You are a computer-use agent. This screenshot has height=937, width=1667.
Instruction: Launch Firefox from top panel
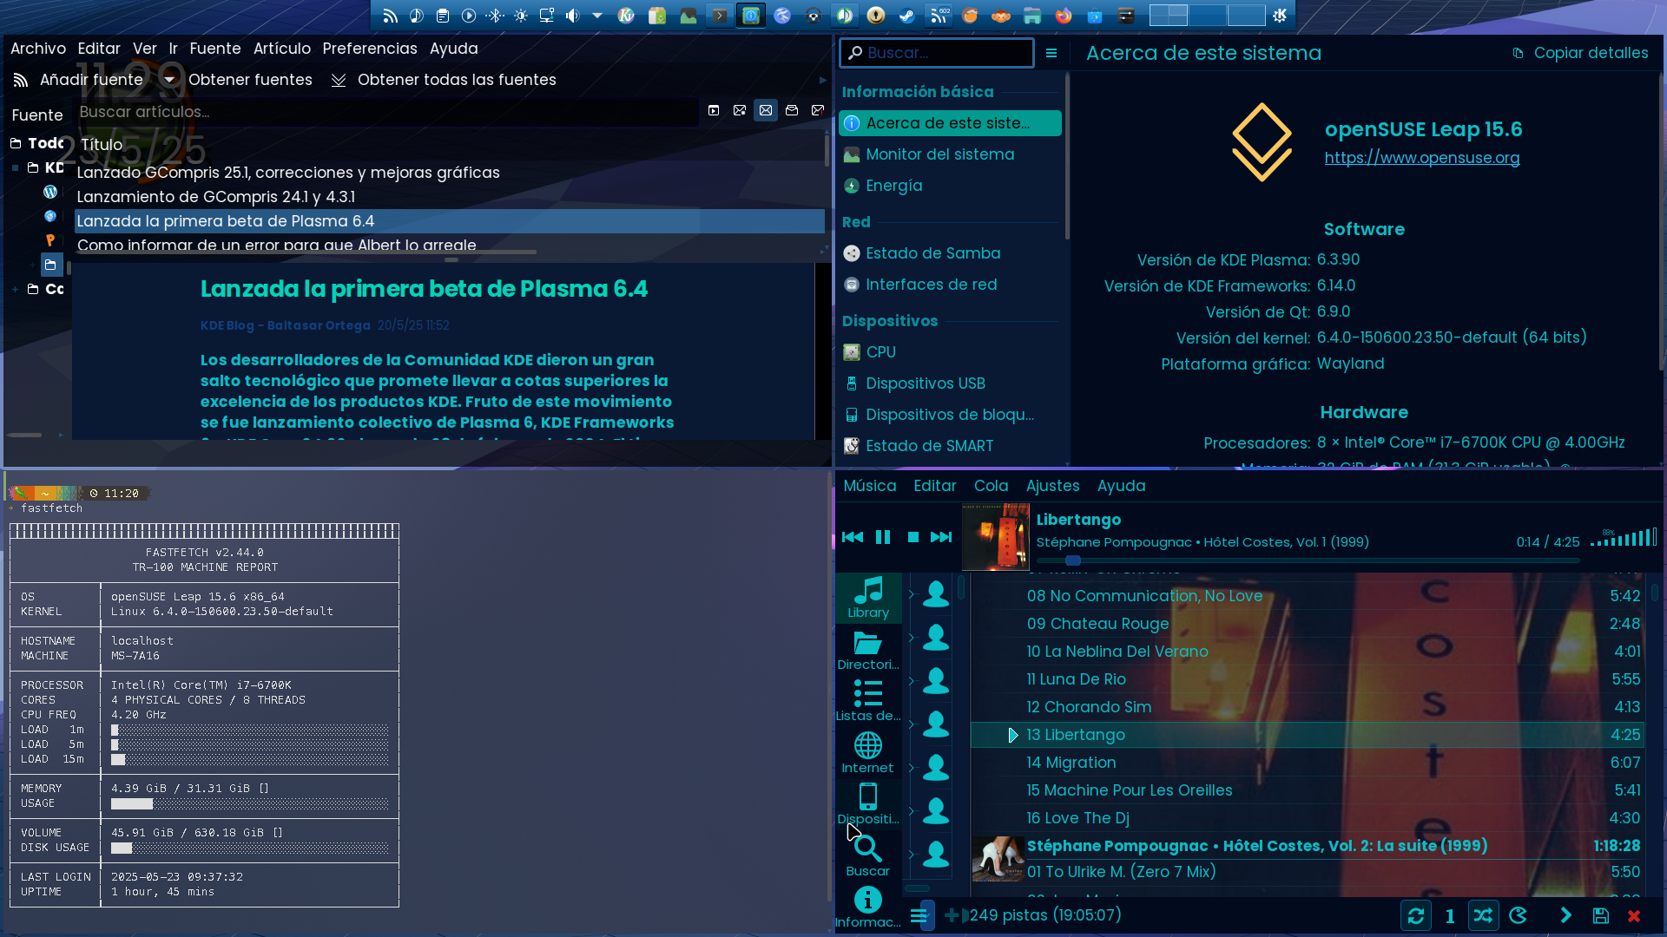[x=1064, y=16]
